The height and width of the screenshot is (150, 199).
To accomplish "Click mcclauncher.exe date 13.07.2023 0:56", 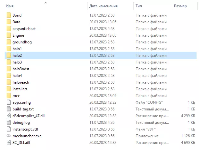I will tap(102, 136).
